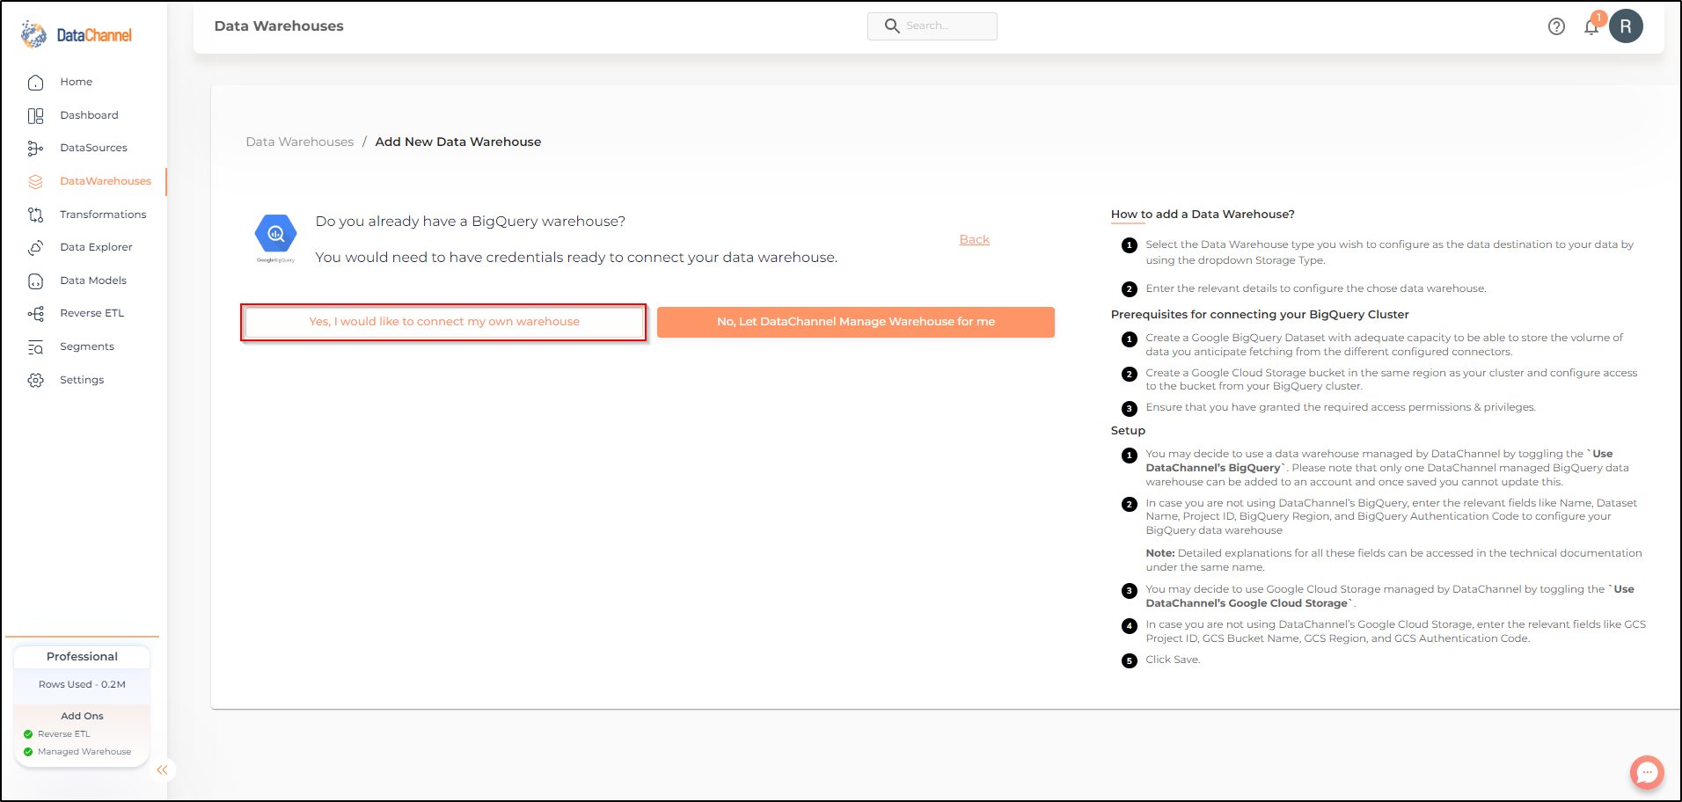The width and height of the screenshot is (1682, 802).
Task: Click the Click Save. instruction text
Action: [1173, 660]
